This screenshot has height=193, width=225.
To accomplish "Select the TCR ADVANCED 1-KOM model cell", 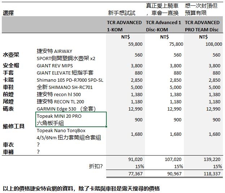I will click(x=124, y=26).
